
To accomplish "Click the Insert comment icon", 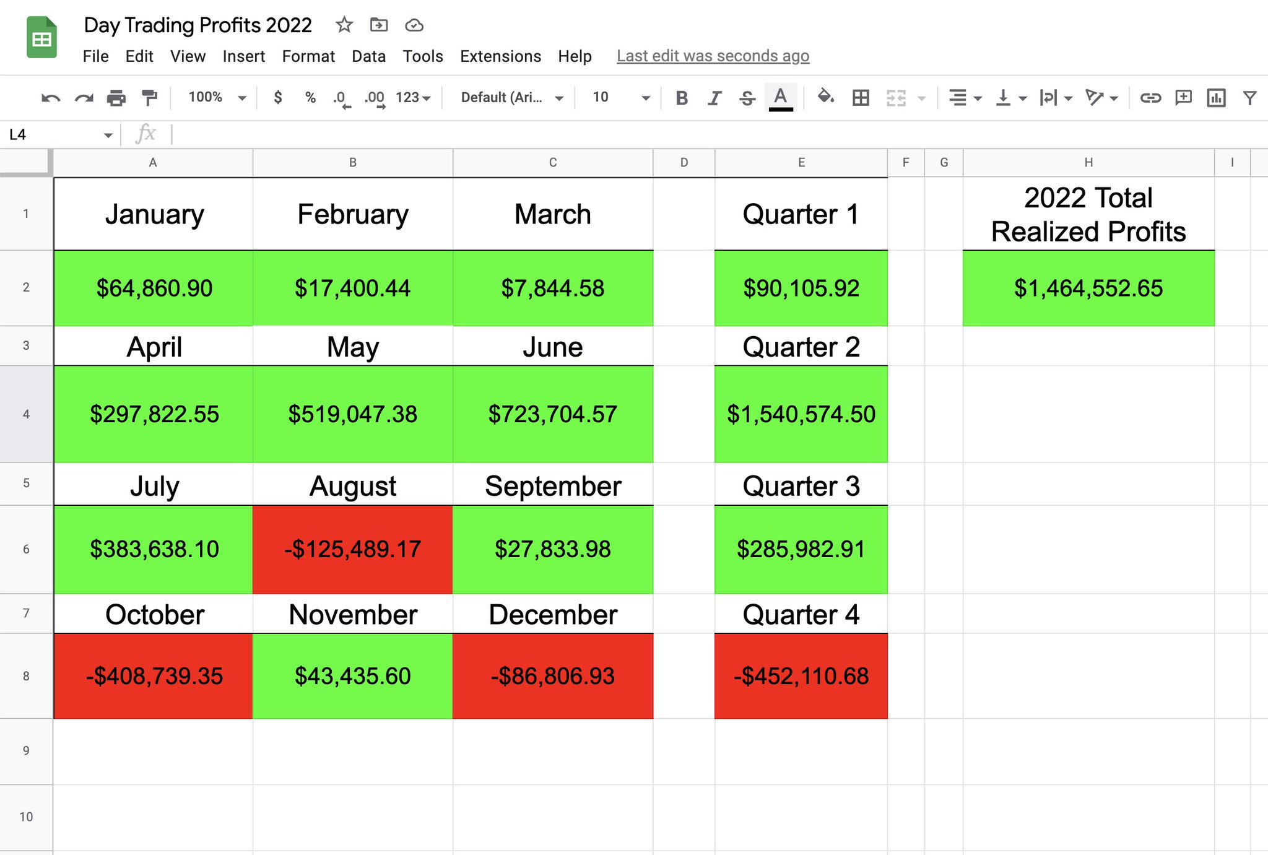I will pyautogui.click(x=1183, y=98).
